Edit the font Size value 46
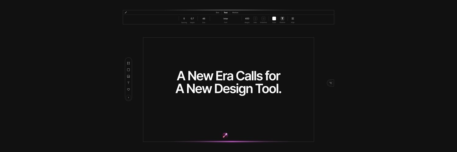The width and height of the screenshot is (457, 152). point(204,19)
